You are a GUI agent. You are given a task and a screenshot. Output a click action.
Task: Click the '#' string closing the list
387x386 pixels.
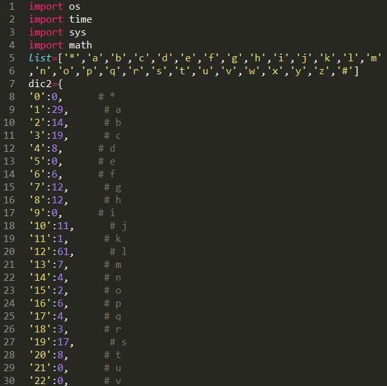(345, 71)
